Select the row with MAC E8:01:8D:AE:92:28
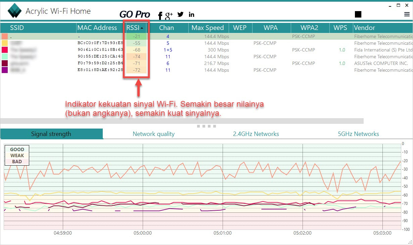The image size is (413, 245). click(206, 70)
